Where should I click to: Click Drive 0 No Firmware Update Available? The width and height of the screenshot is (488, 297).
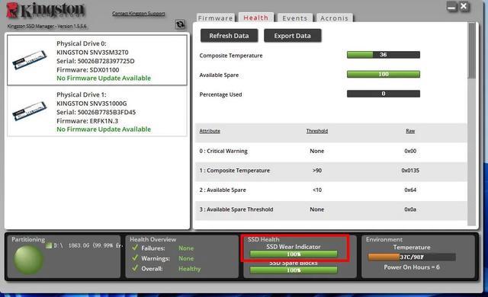104,78
